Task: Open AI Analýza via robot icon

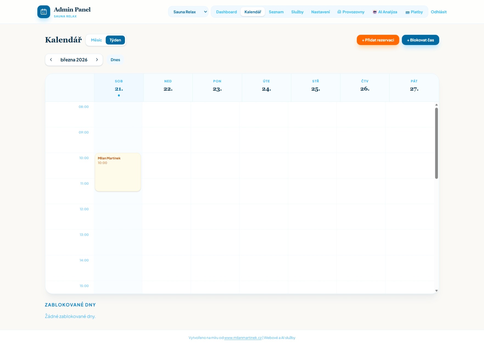Action: (375, 12)
